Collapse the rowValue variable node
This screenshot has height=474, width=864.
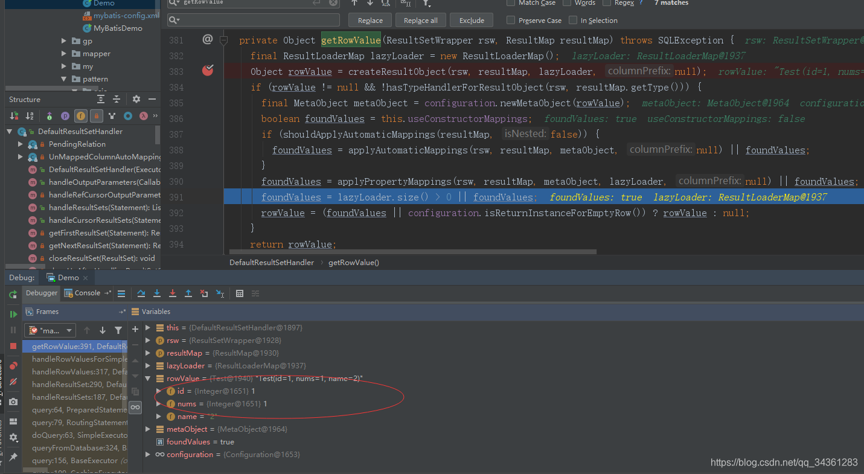[148, 379]
